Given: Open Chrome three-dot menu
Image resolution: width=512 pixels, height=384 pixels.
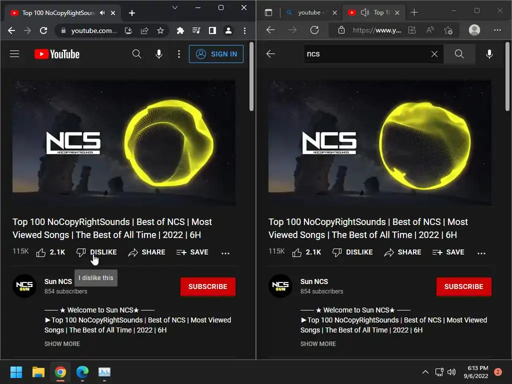Looking at the screenshot, I should click(244, 30).
